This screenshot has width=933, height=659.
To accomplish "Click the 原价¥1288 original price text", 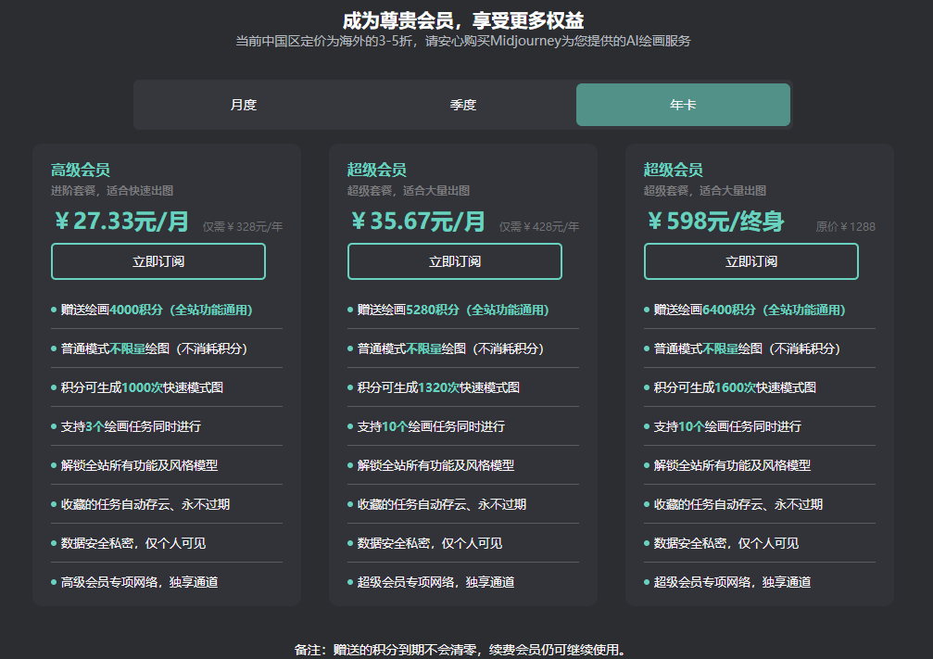I will click(845, 226).
